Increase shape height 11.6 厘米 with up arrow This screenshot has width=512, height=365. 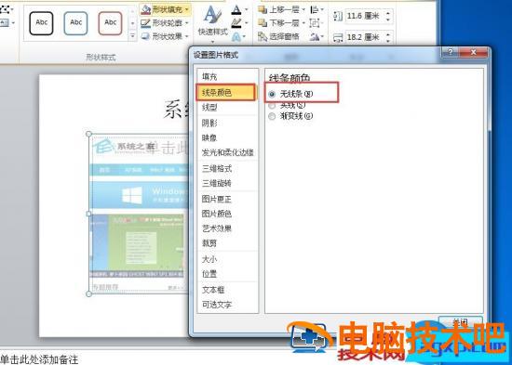pos(388,13)
